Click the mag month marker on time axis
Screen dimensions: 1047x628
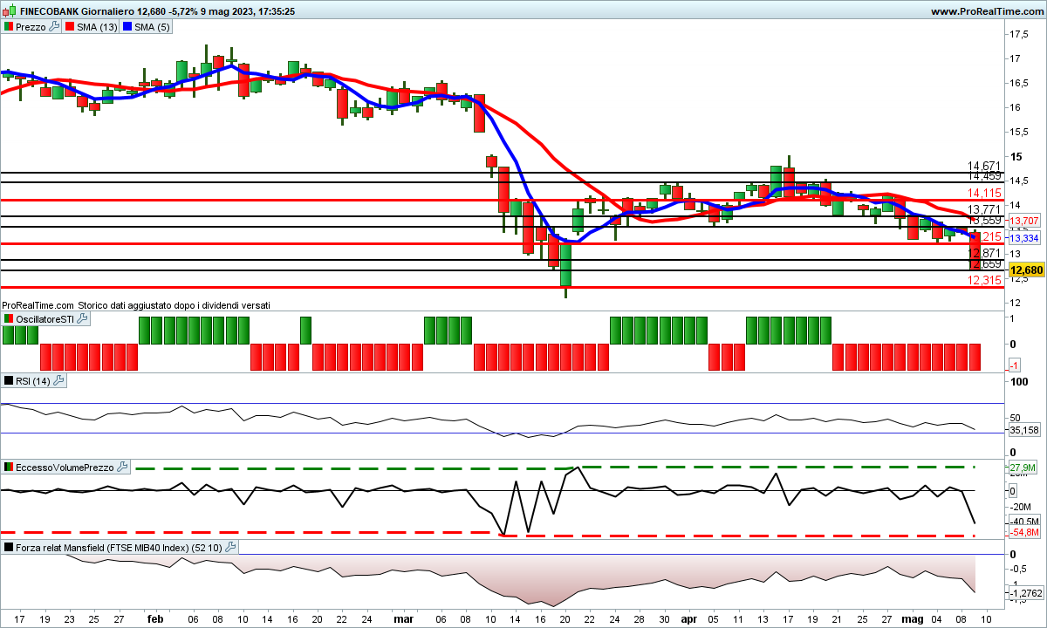tap(912, 618)
